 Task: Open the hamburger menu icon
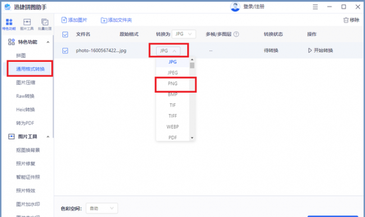[x=315, y=7]
